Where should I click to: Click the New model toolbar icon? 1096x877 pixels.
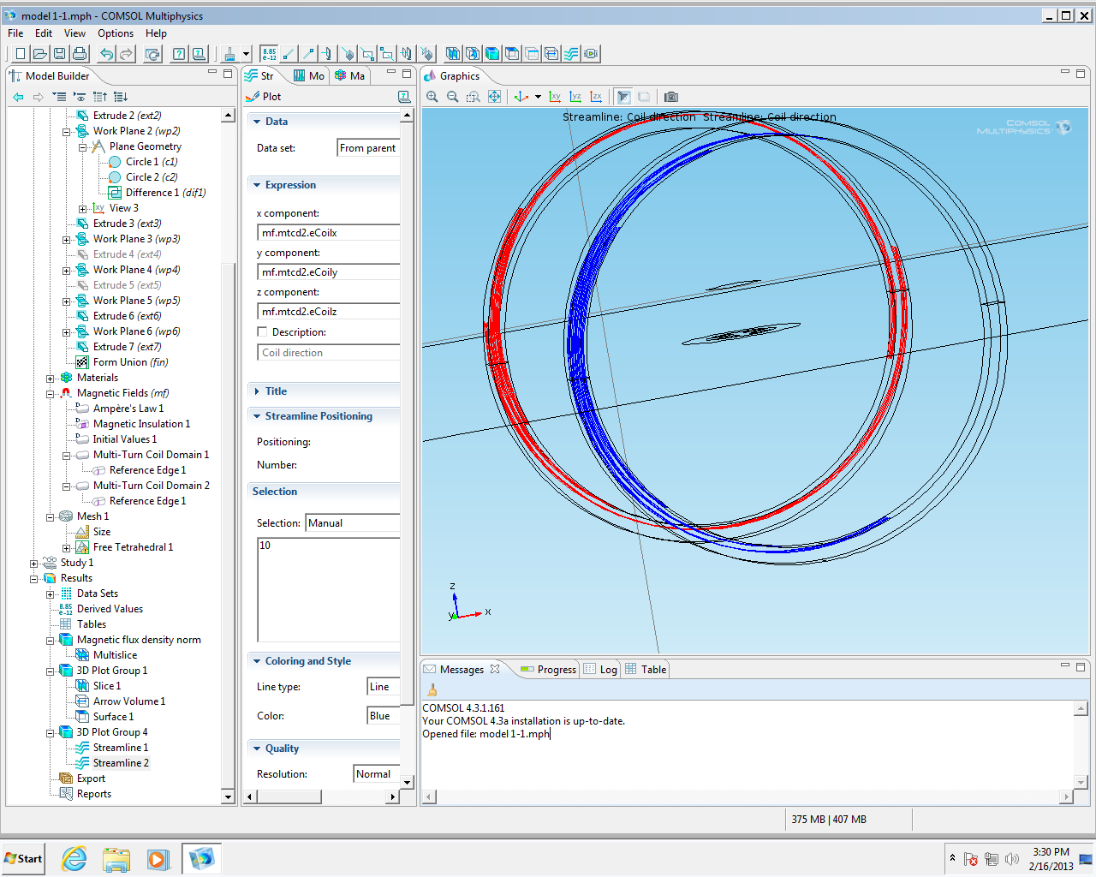(21, 54)
